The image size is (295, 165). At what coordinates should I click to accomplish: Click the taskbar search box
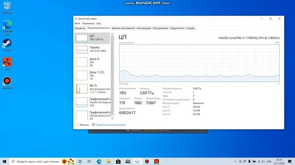(42, 161)
